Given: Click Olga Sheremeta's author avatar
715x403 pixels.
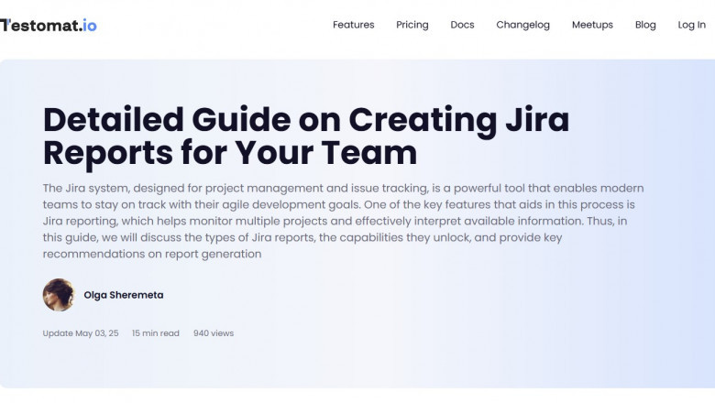Looking at the screenshot, I should pyautogui.click(x=59, y=295).
